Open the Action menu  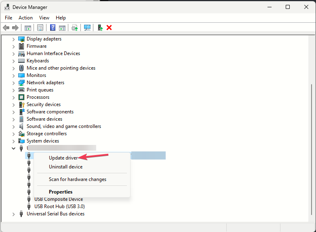(25, 18)
